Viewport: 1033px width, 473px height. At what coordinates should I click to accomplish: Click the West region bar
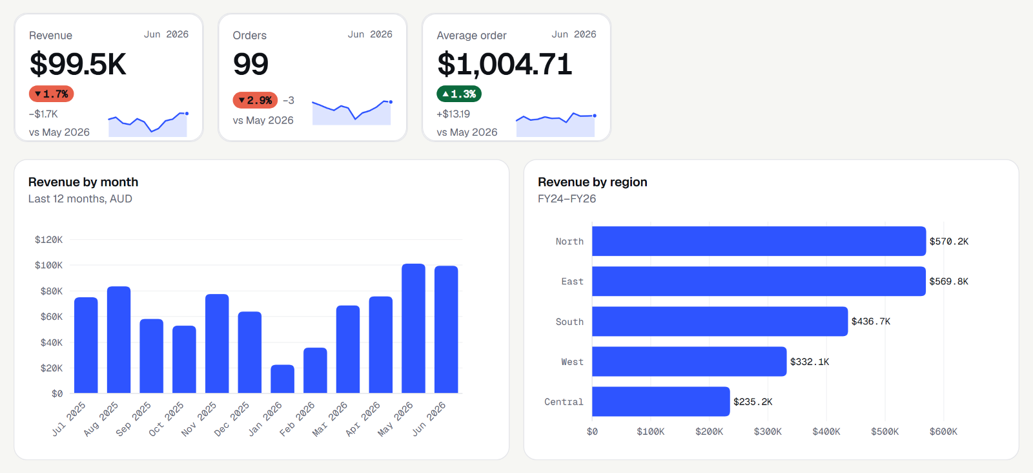(x=690, y=361)
